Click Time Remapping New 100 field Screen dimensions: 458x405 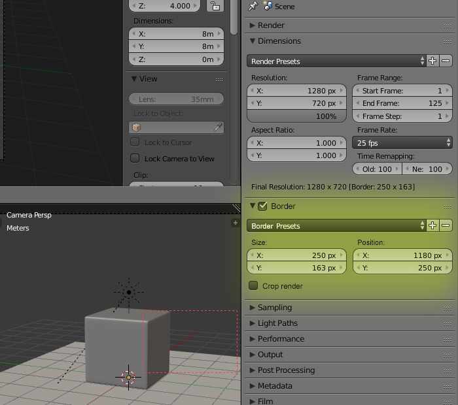427,169
